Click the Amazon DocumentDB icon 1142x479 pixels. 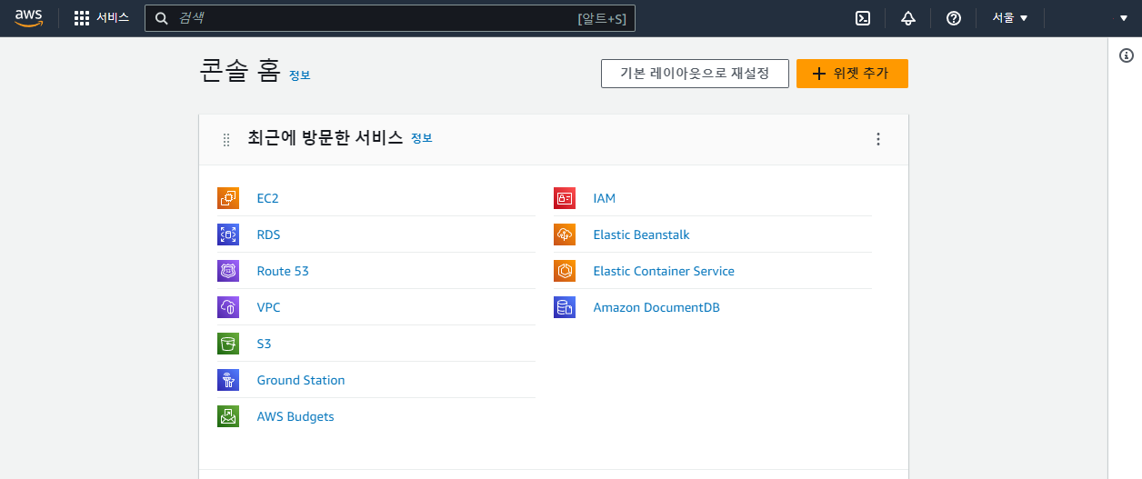tap(565, 307)
